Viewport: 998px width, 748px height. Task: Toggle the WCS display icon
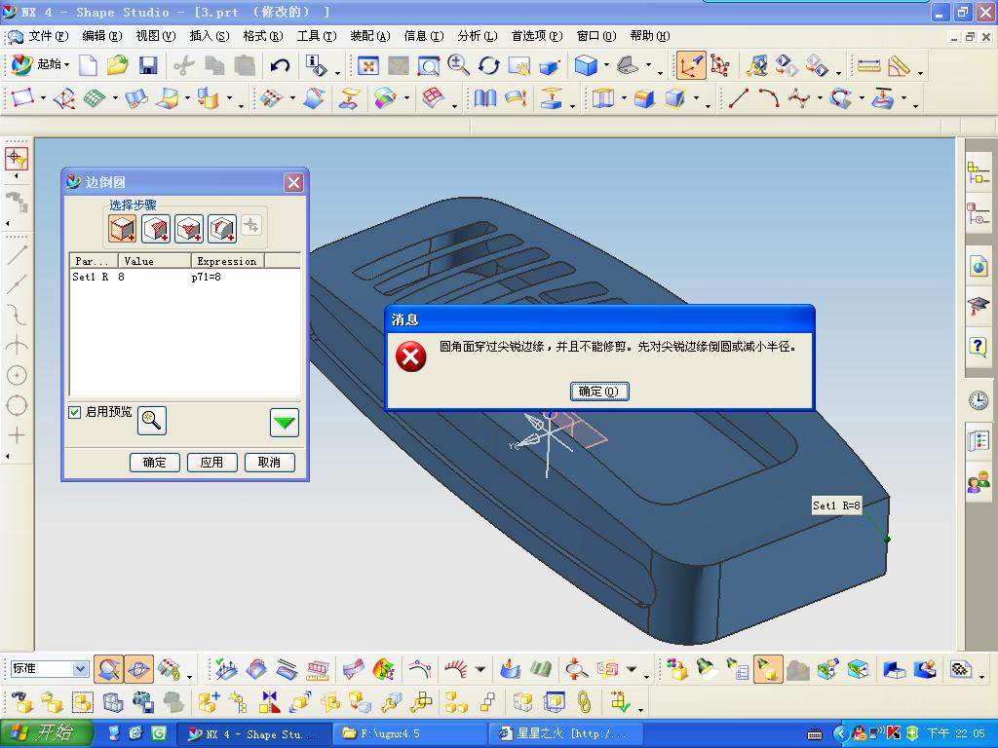691,65
